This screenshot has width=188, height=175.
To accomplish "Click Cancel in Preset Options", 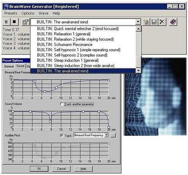I will click(x=61, y=169).
